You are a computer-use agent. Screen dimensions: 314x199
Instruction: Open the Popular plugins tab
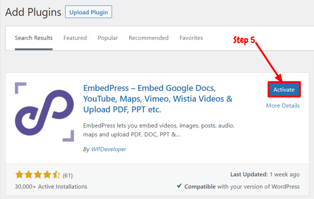pos(108,38)
